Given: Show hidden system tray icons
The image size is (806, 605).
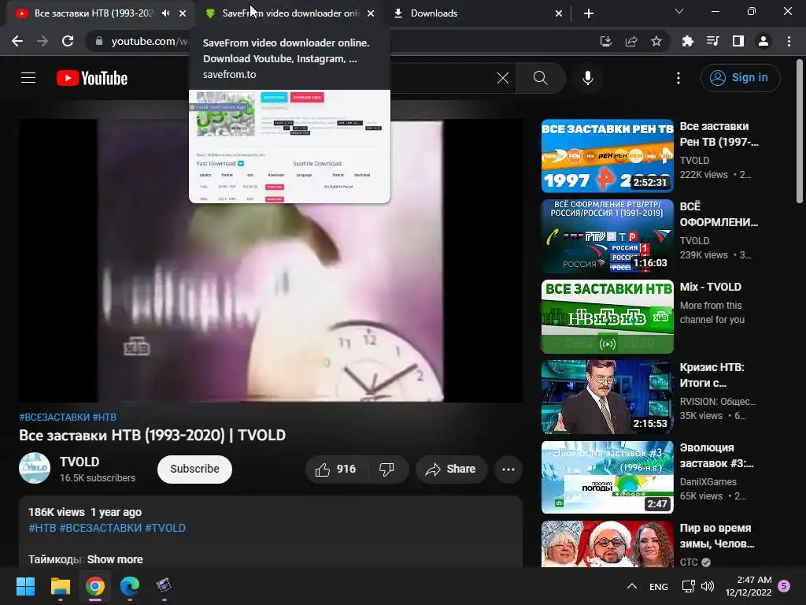Looking at the screenshot, I should (632, 586).
